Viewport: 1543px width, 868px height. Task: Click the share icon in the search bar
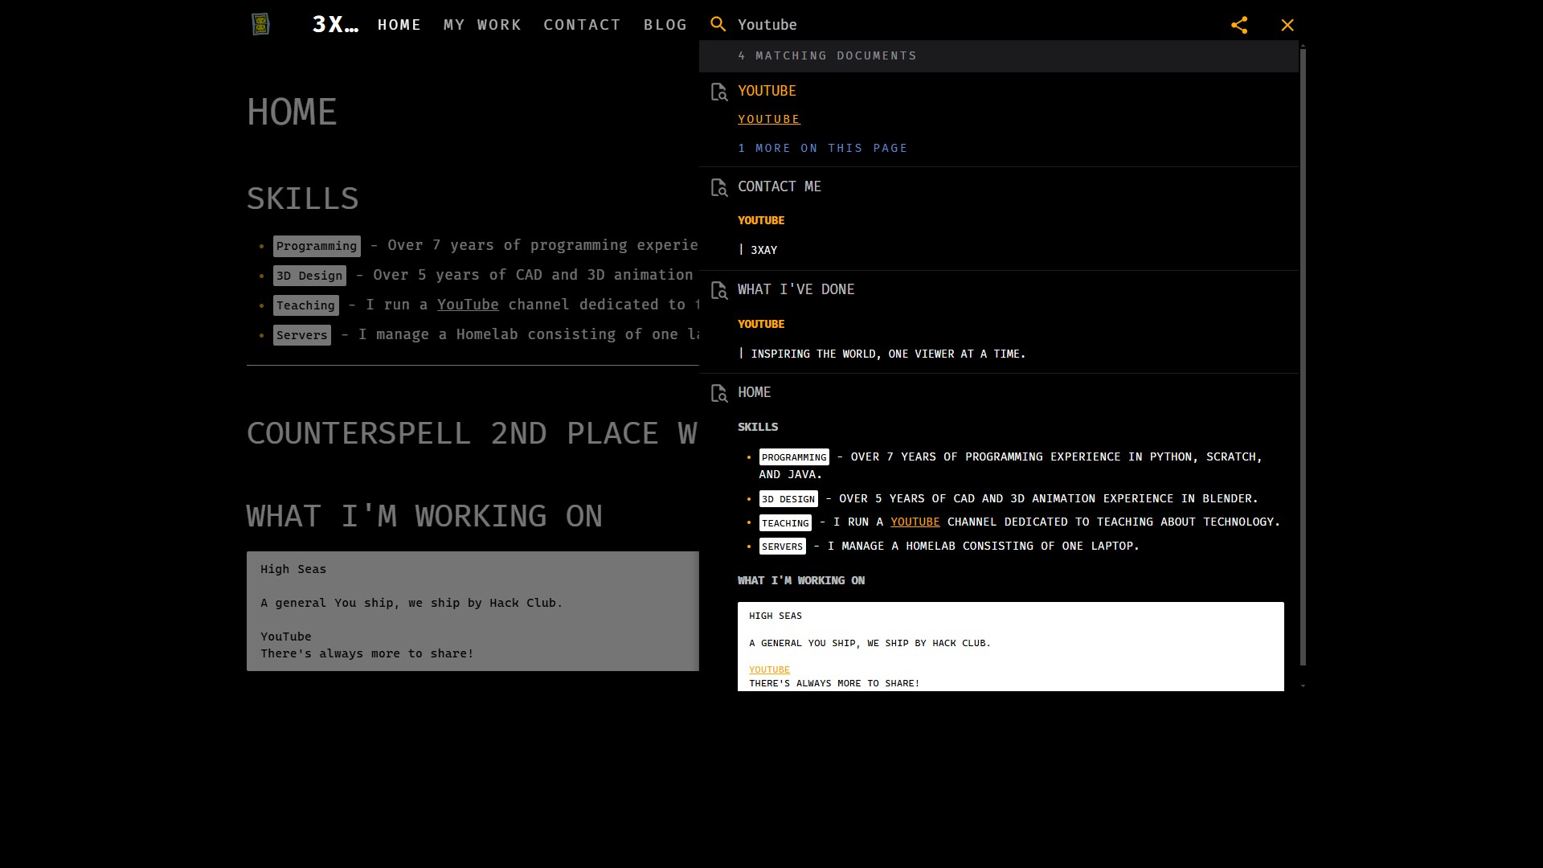tap(1239, 24)
